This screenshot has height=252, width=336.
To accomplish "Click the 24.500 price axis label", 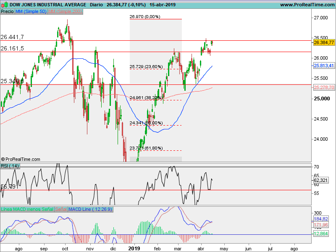I will point(321,119).
